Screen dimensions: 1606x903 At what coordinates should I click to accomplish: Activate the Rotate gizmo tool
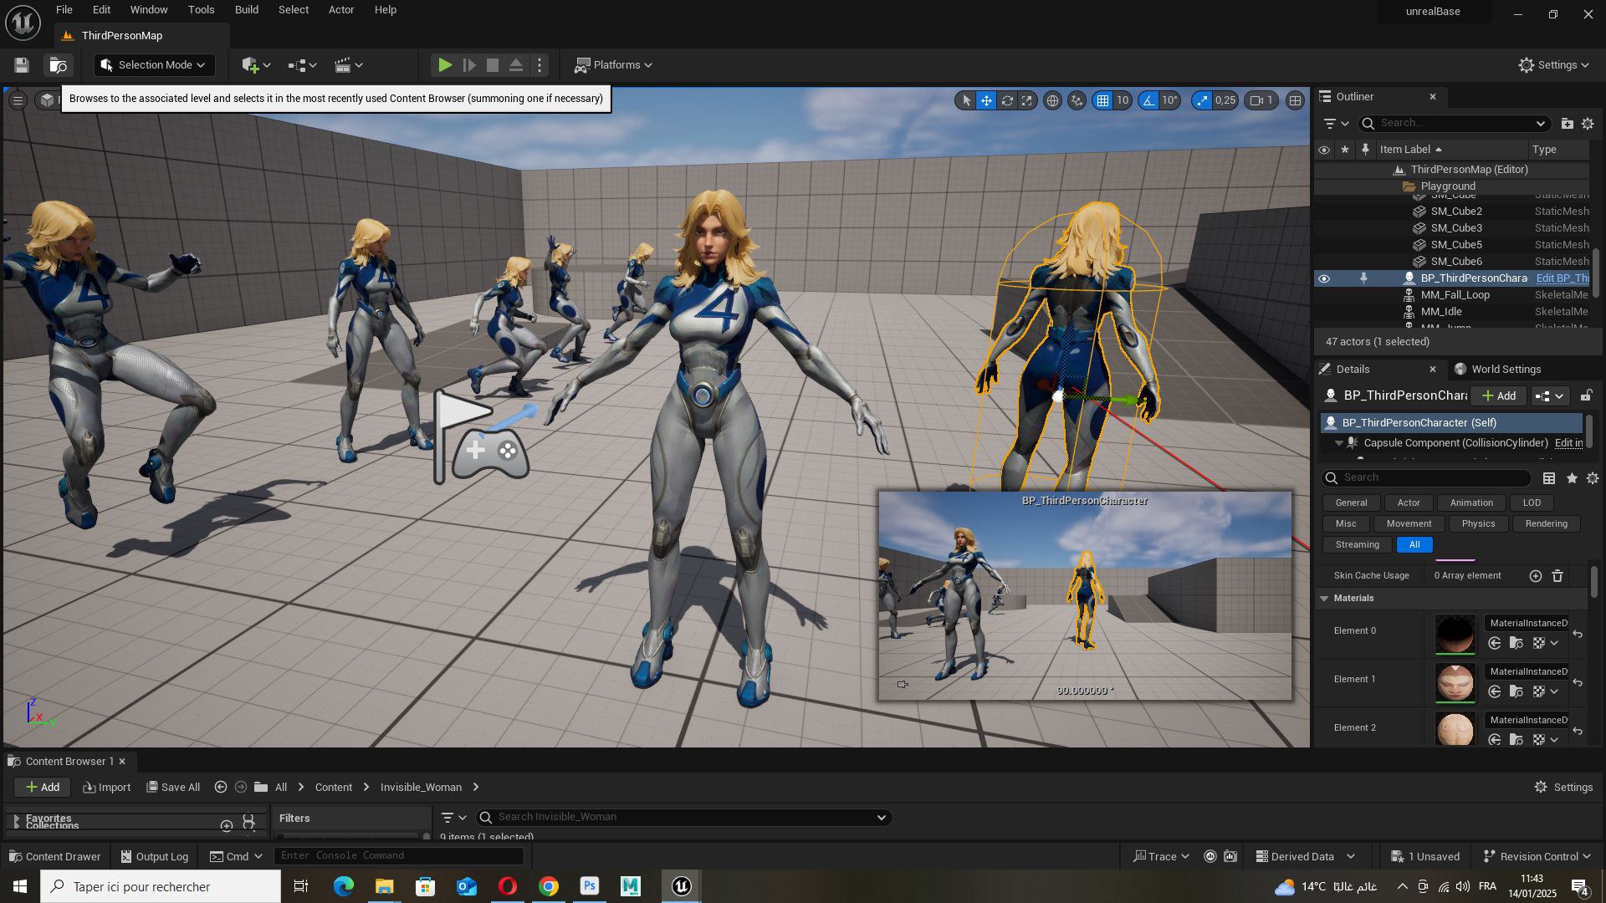click(1007, 100)
